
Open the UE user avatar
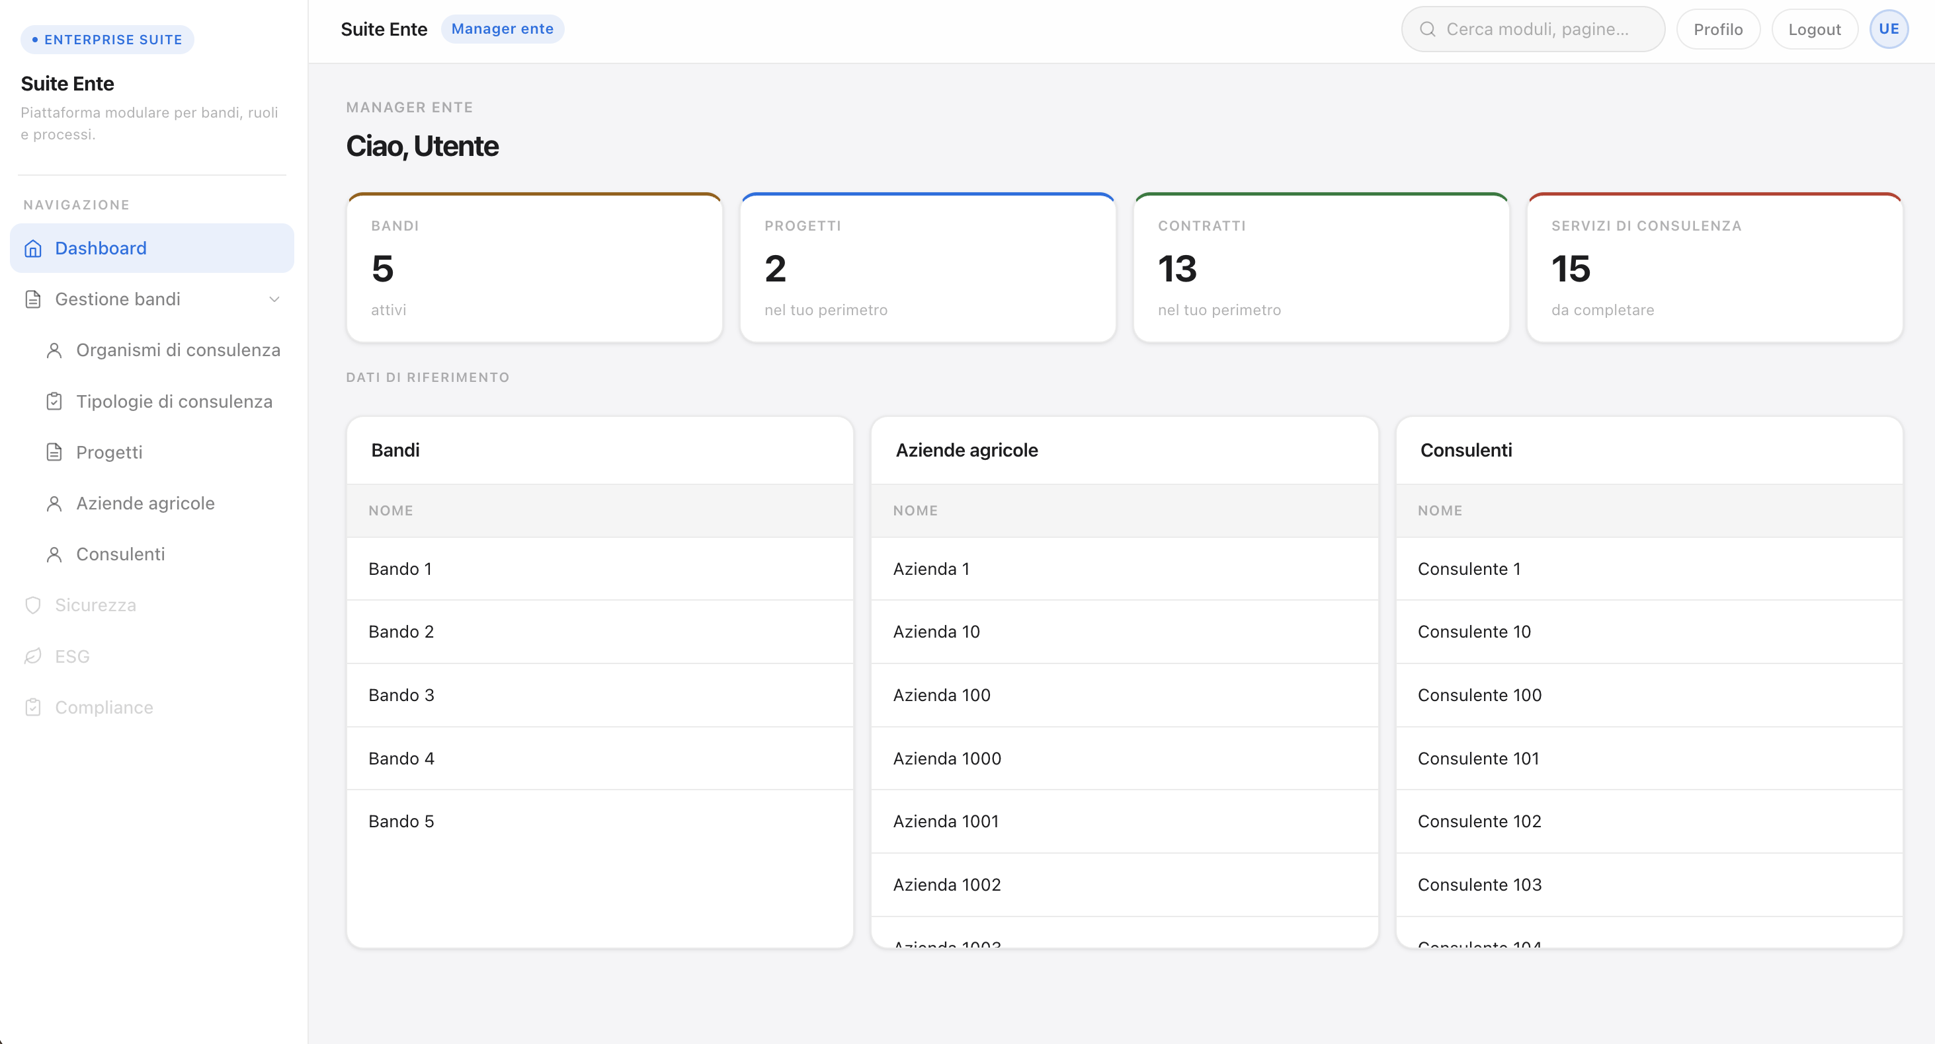coord(1889,29)
